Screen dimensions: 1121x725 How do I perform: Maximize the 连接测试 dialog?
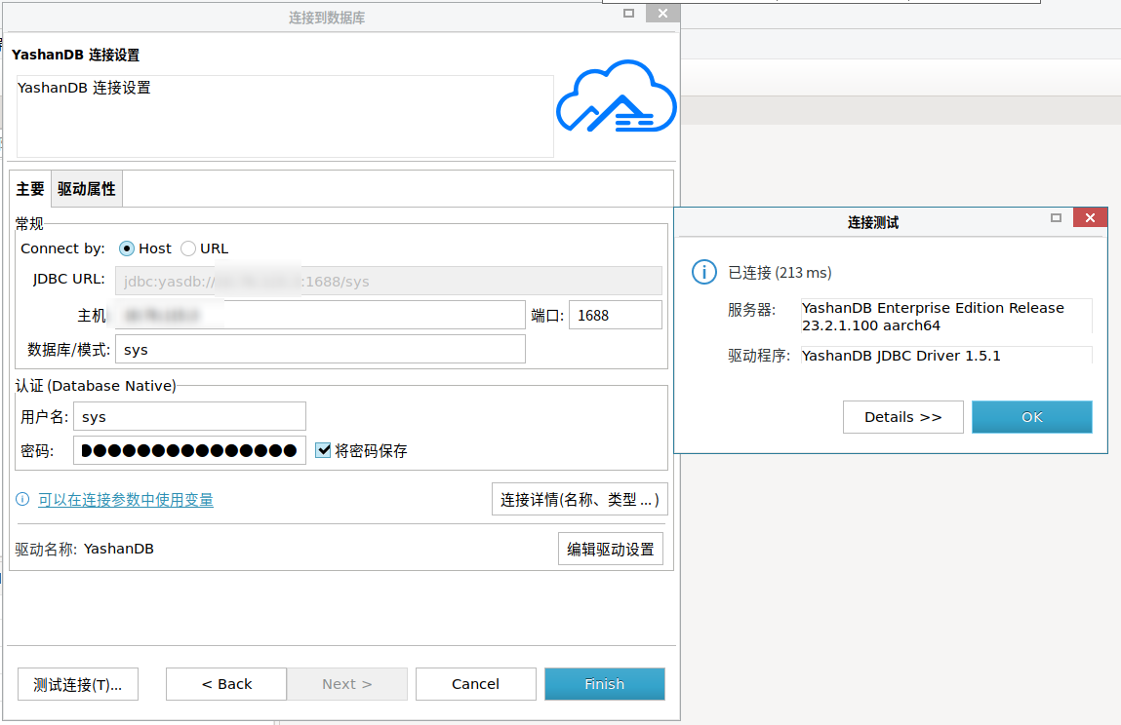[1056, 218]
